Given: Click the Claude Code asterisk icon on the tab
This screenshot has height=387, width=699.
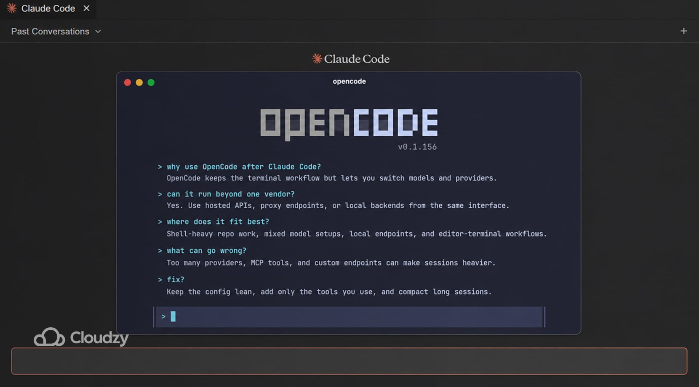Looking at the screenshot, I should coord(11,8).
